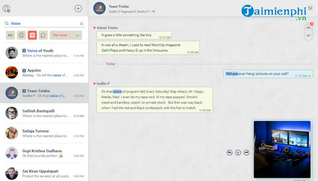Screen dimensions: 318x181
Task: Open Sathish Bantupalli chat
Action: pos(44,113)
